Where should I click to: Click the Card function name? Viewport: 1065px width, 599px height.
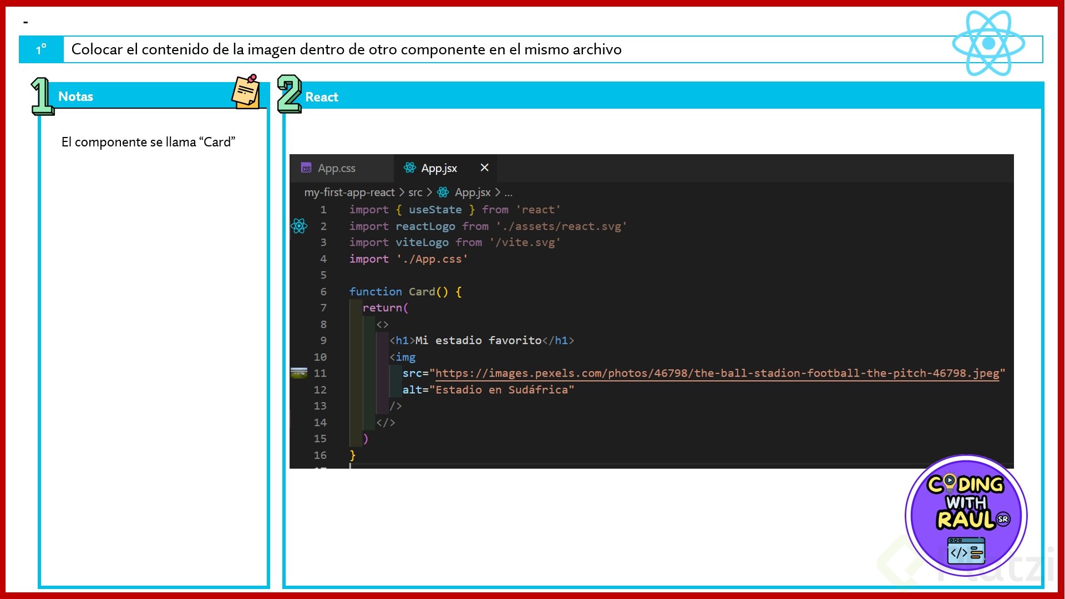point(422,292)
